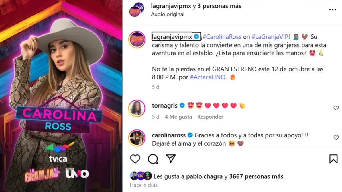Open the Carolina Ross poster image
The image size is (342, 192).
(61, 96)
